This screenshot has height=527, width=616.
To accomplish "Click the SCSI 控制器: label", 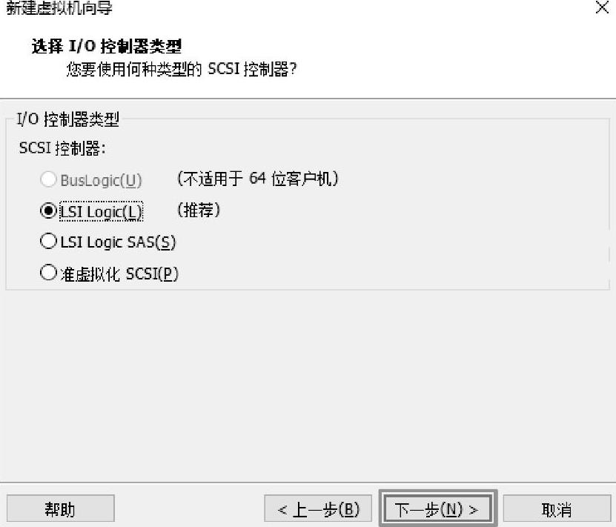I will coord(62,148).
